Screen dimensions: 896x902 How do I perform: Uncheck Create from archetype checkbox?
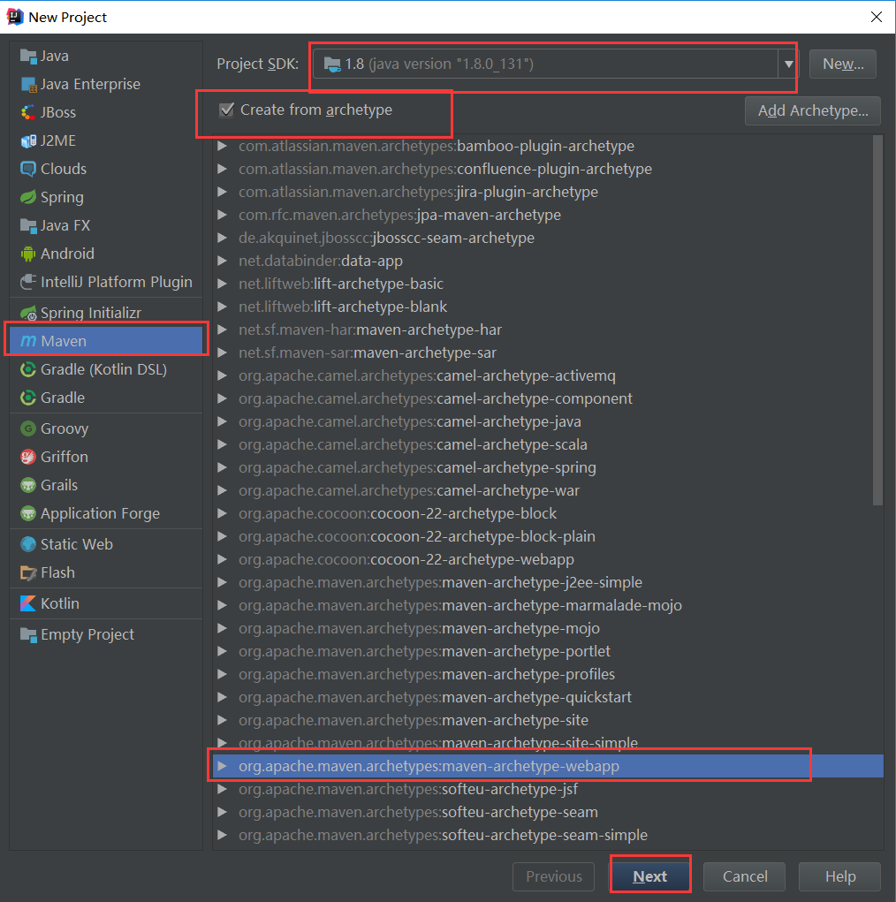click(x=227, y=110)
